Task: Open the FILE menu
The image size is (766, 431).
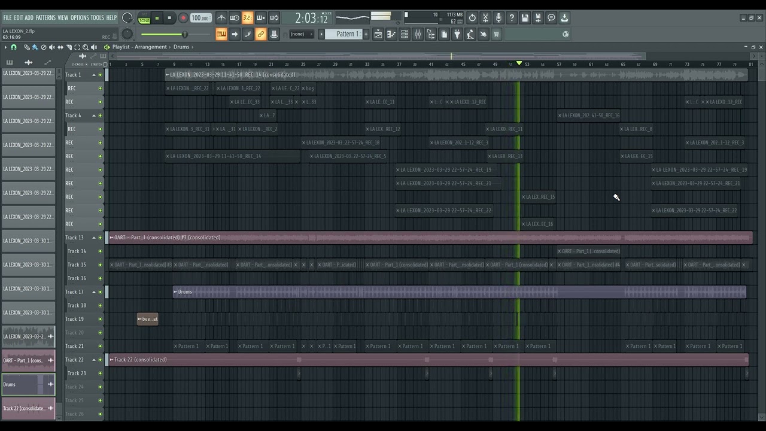Action: click(x=7, y=18)
